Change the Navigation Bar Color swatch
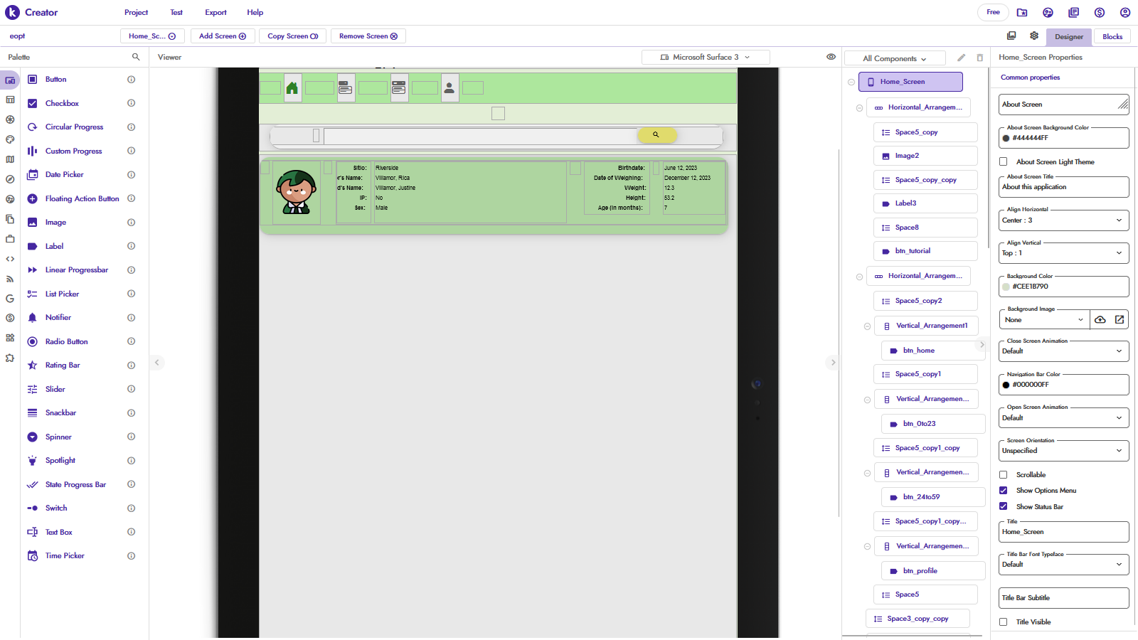Screen dimensions: 1138x640 click(x=1006, y=385)
